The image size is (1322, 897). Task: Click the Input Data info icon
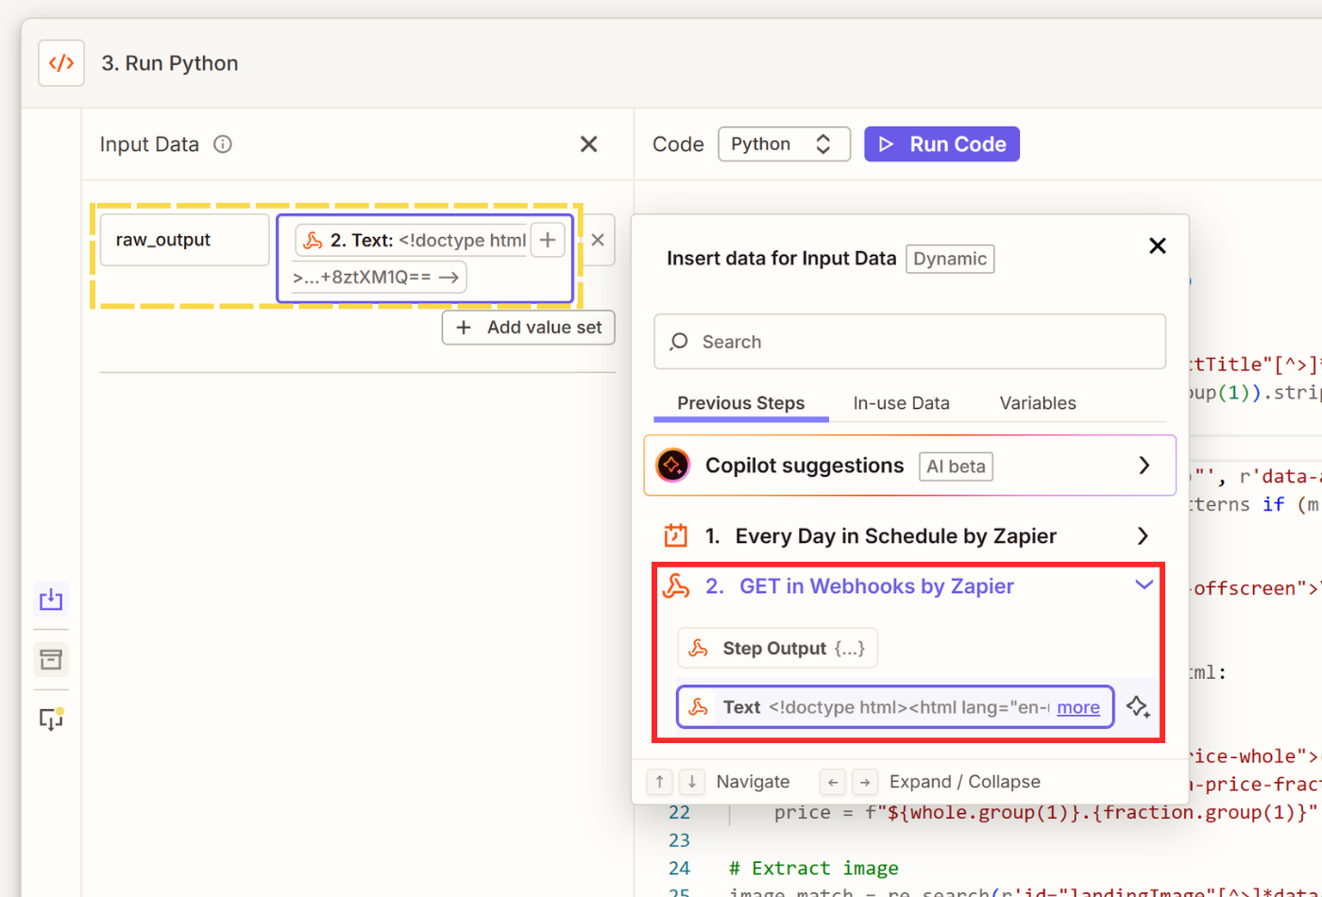pyautogui.click(x=223, y=144)
